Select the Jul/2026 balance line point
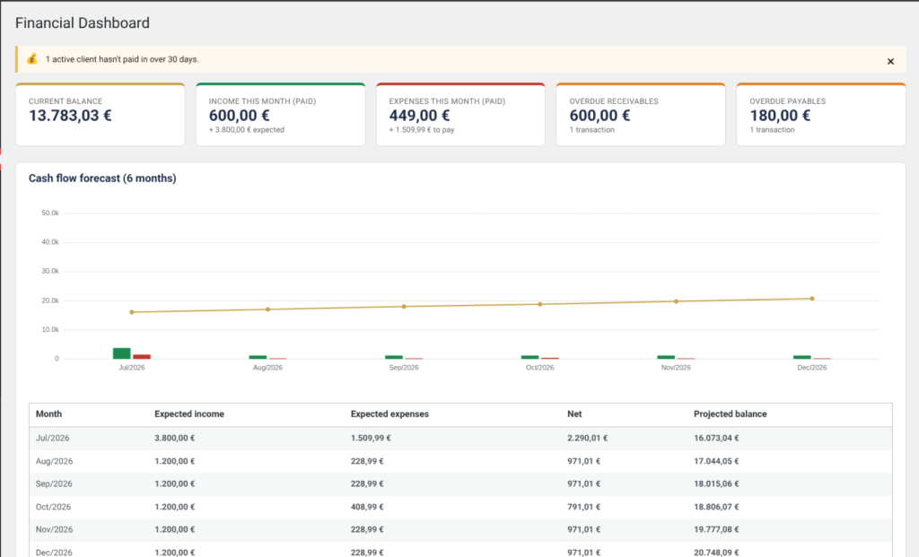This screenshot has width=919, height=557. click(132, 312)
